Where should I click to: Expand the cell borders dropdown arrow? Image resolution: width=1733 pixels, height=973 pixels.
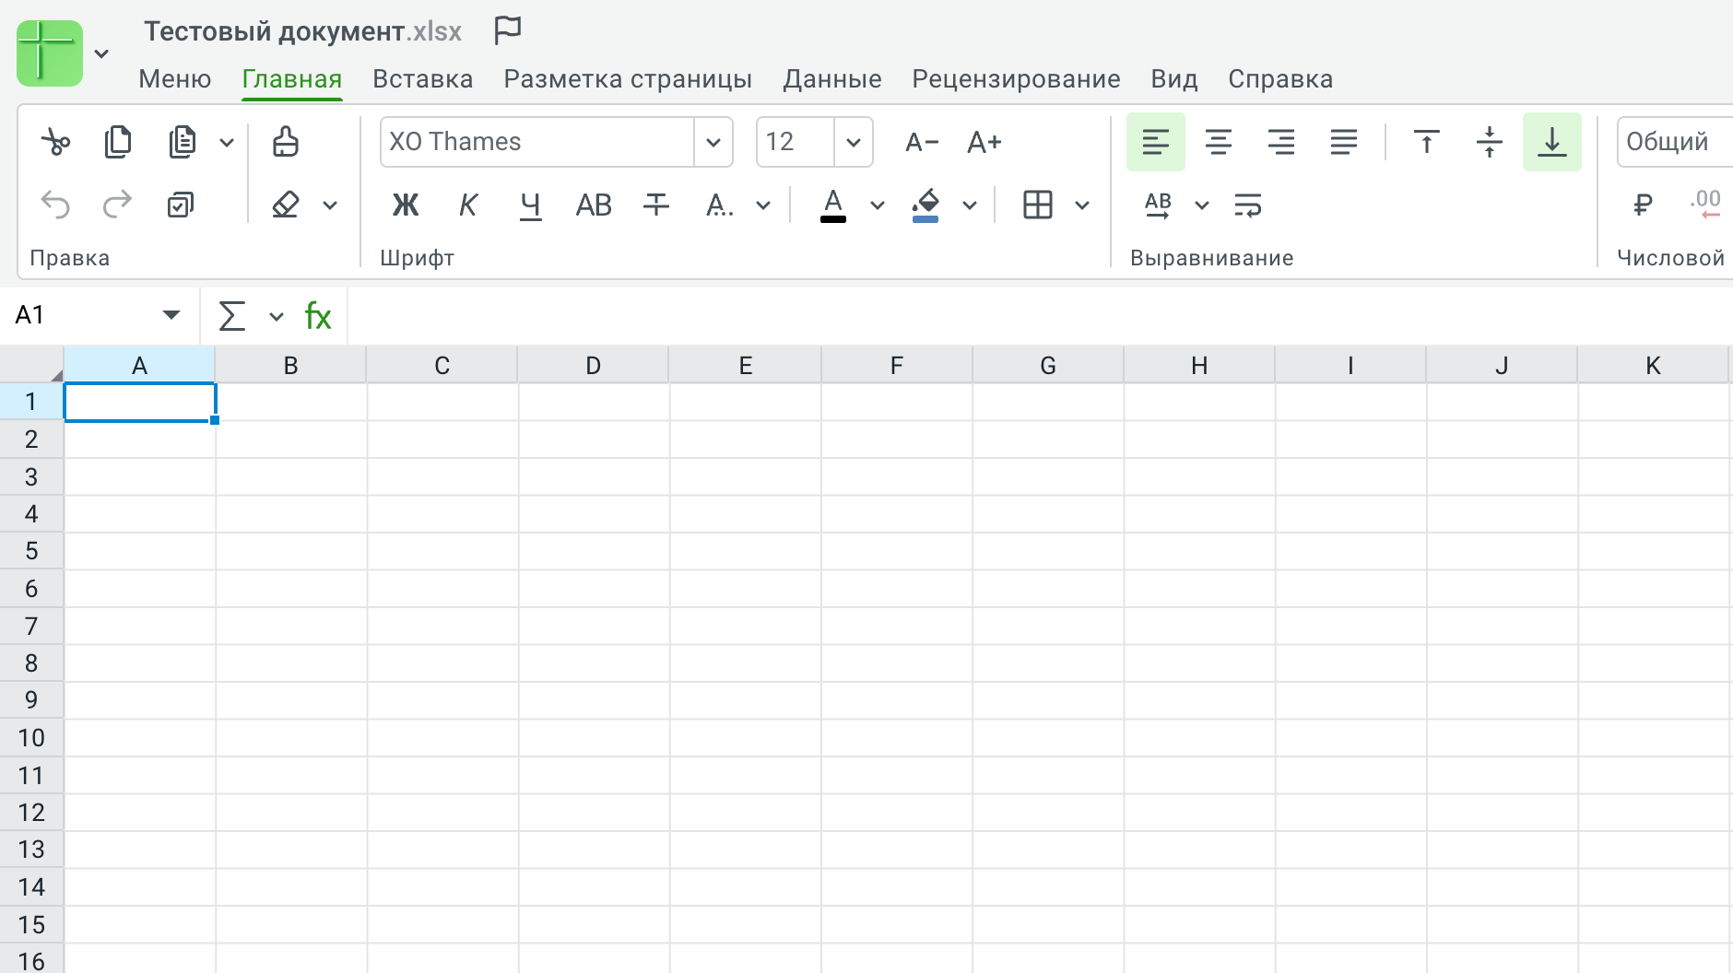tap(1082, 205)
